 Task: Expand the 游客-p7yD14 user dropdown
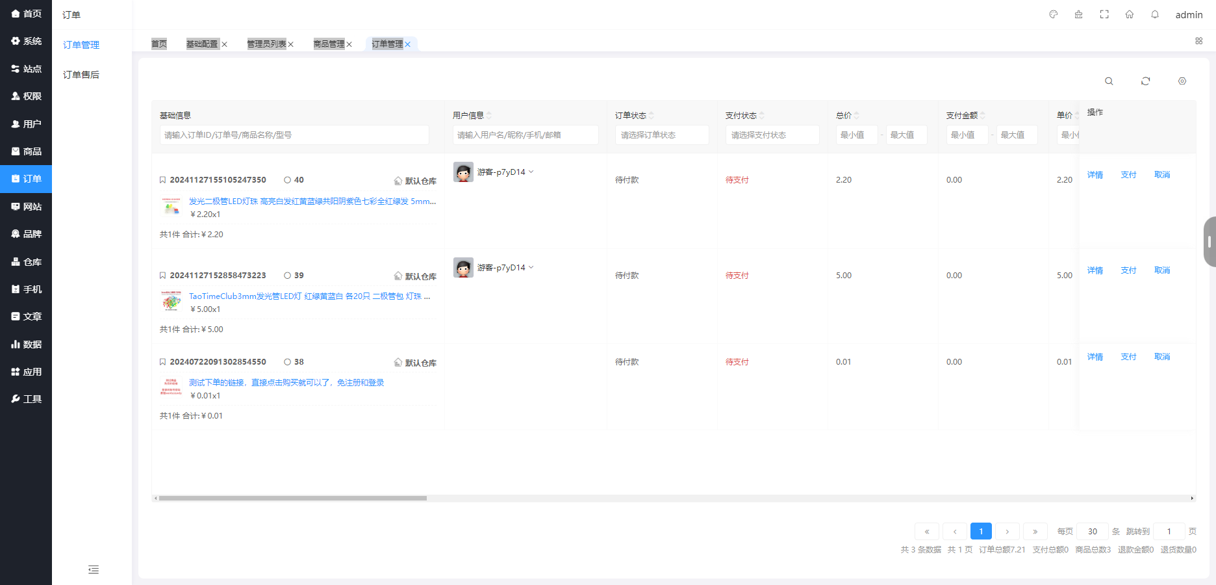531,172
